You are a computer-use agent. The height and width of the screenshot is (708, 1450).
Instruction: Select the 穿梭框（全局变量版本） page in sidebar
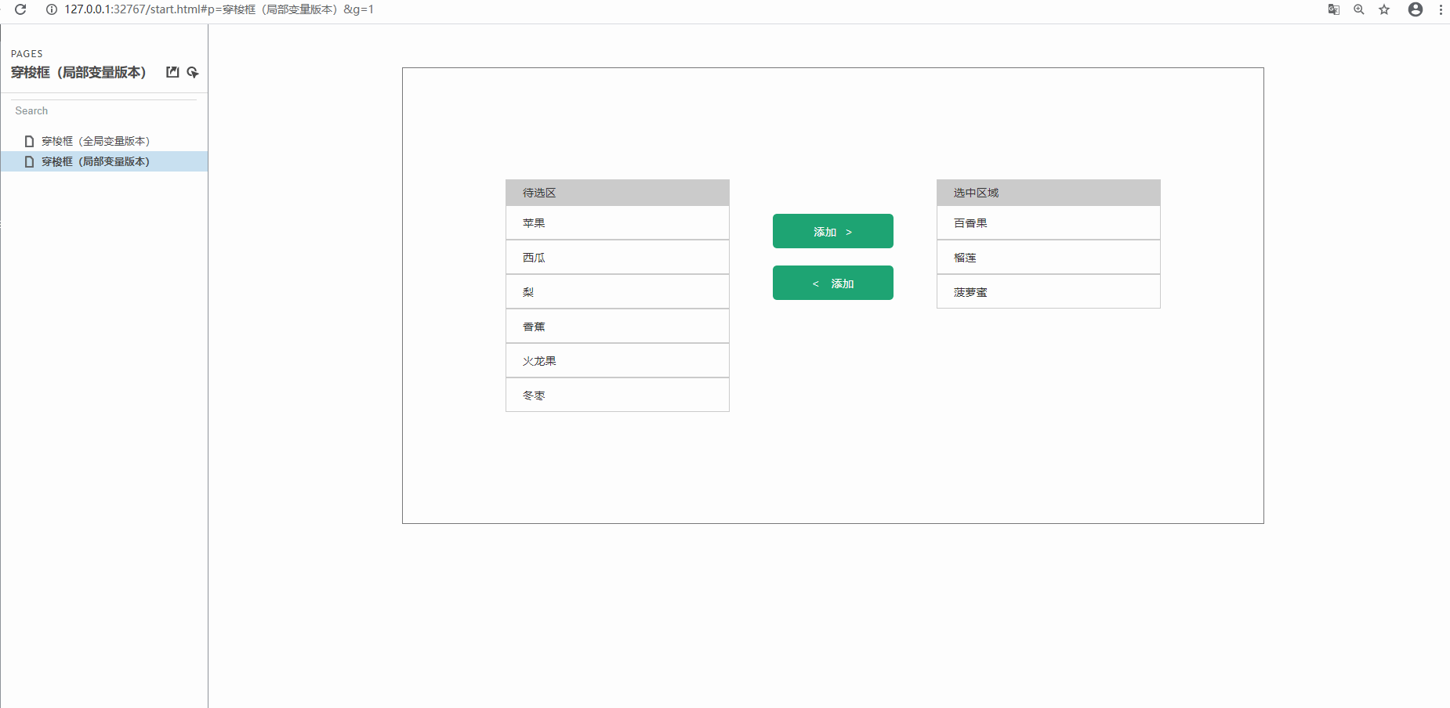click(96, 141)
